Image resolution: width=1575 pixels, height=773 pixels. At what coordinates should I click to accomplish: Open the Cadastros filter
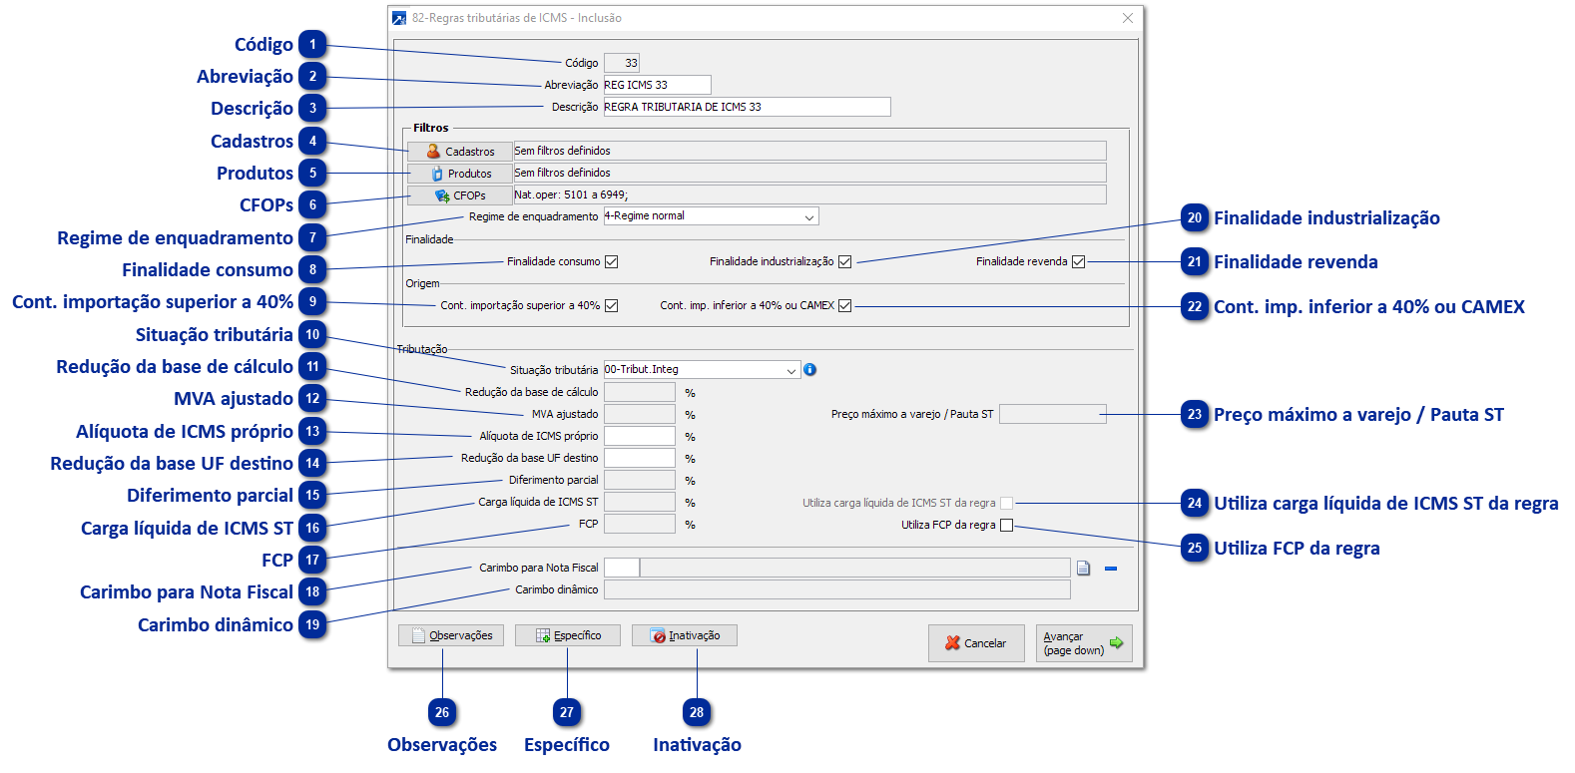[460, 152]
